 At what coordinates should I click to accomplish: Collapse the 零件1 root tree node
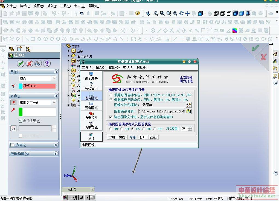[x=63, y=46]
